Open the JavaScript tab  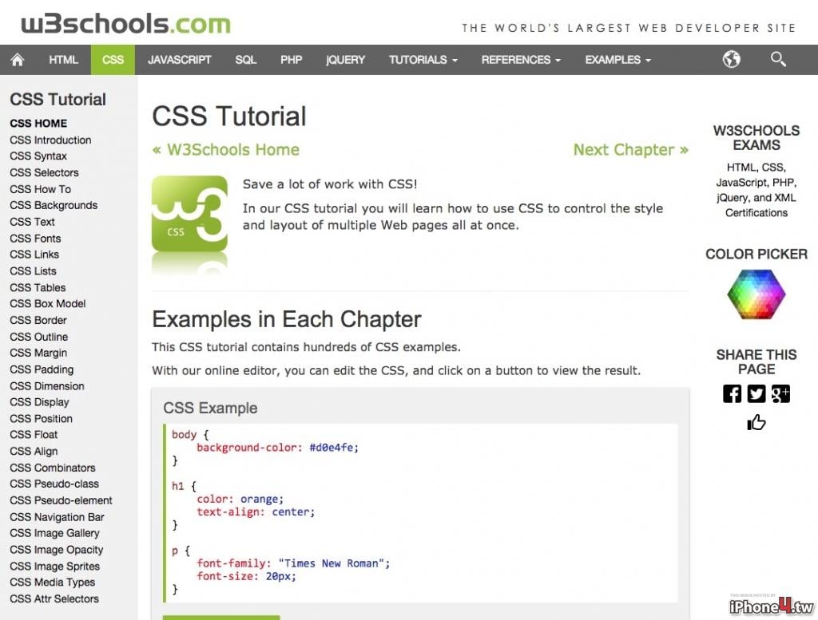(x=180, y=60)
